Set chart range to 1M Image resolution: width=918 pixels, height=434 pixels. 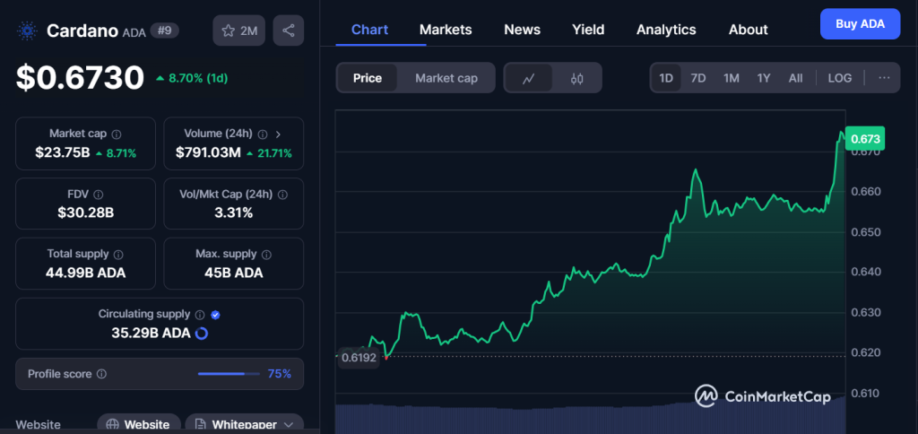click(x=731, y=78)
